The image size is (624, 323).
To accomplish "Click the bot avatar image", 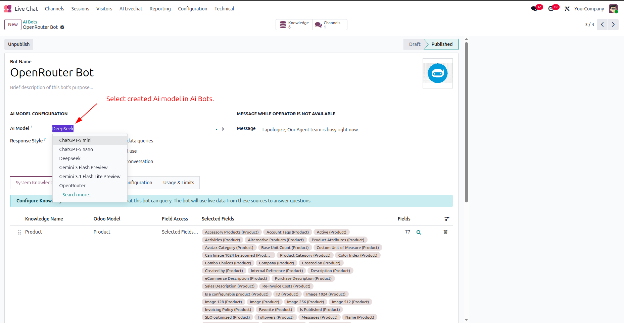I will [x=437, y=73].
